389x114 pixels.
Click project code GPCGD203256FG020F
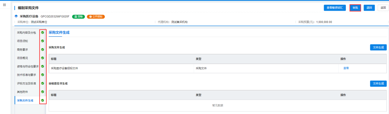(x=55, y=17)
